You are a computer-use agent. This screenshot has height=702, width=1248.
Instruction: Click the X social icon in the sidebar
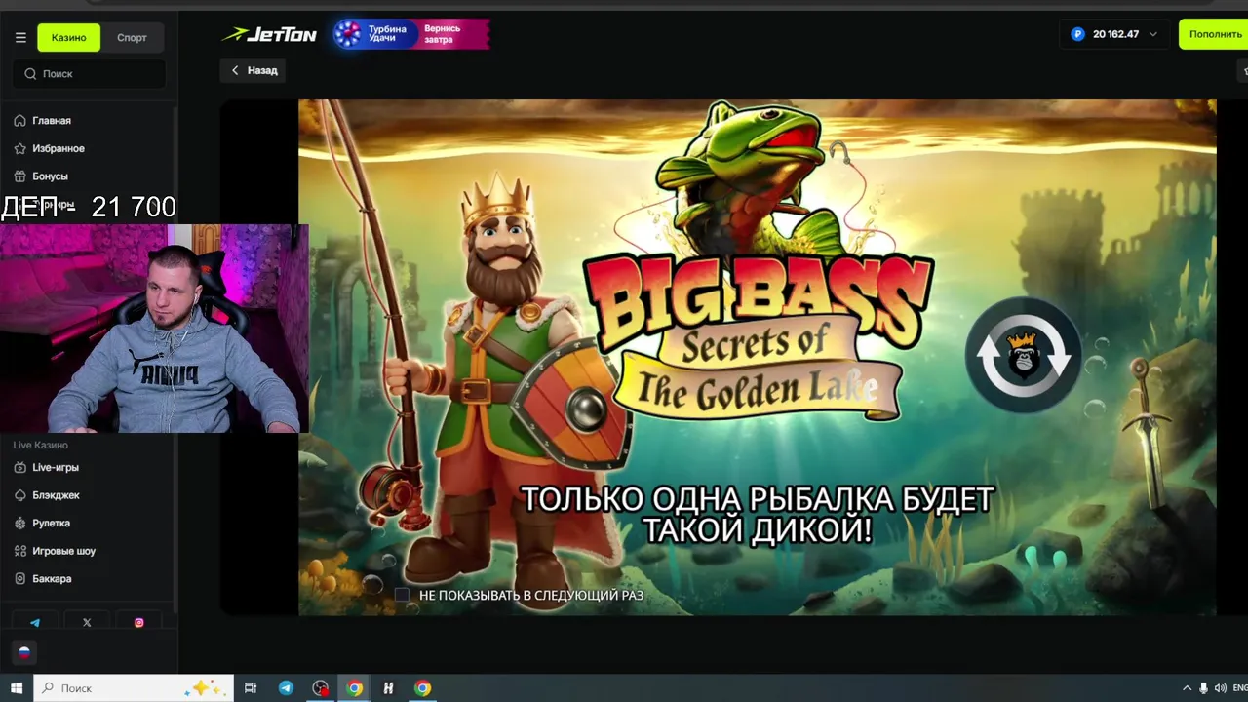[x=87, y=623]
